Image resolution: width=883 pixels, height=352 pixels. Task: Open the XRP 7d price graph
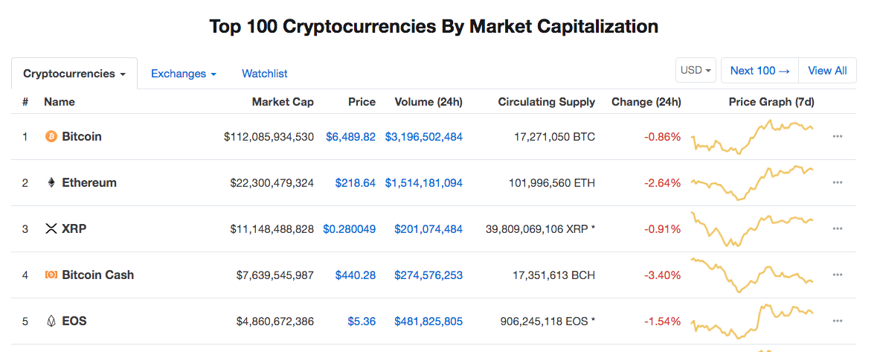pyautogui.click(x=752, y=228)
